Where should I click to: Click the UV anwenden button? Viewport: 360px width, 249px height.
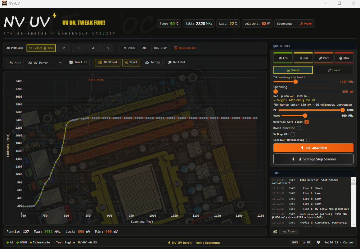[x=313, y=148]
